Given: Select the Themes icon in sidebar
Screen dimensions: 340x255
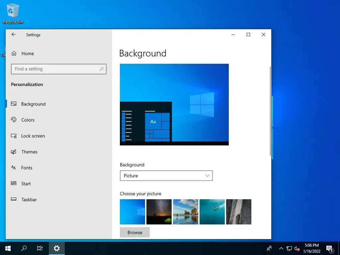Looking at the screenshot, I should pyautogui.click(x=14, y=152).
